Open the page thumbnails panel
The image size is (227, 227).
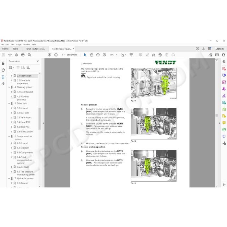[x=3, y=70]
